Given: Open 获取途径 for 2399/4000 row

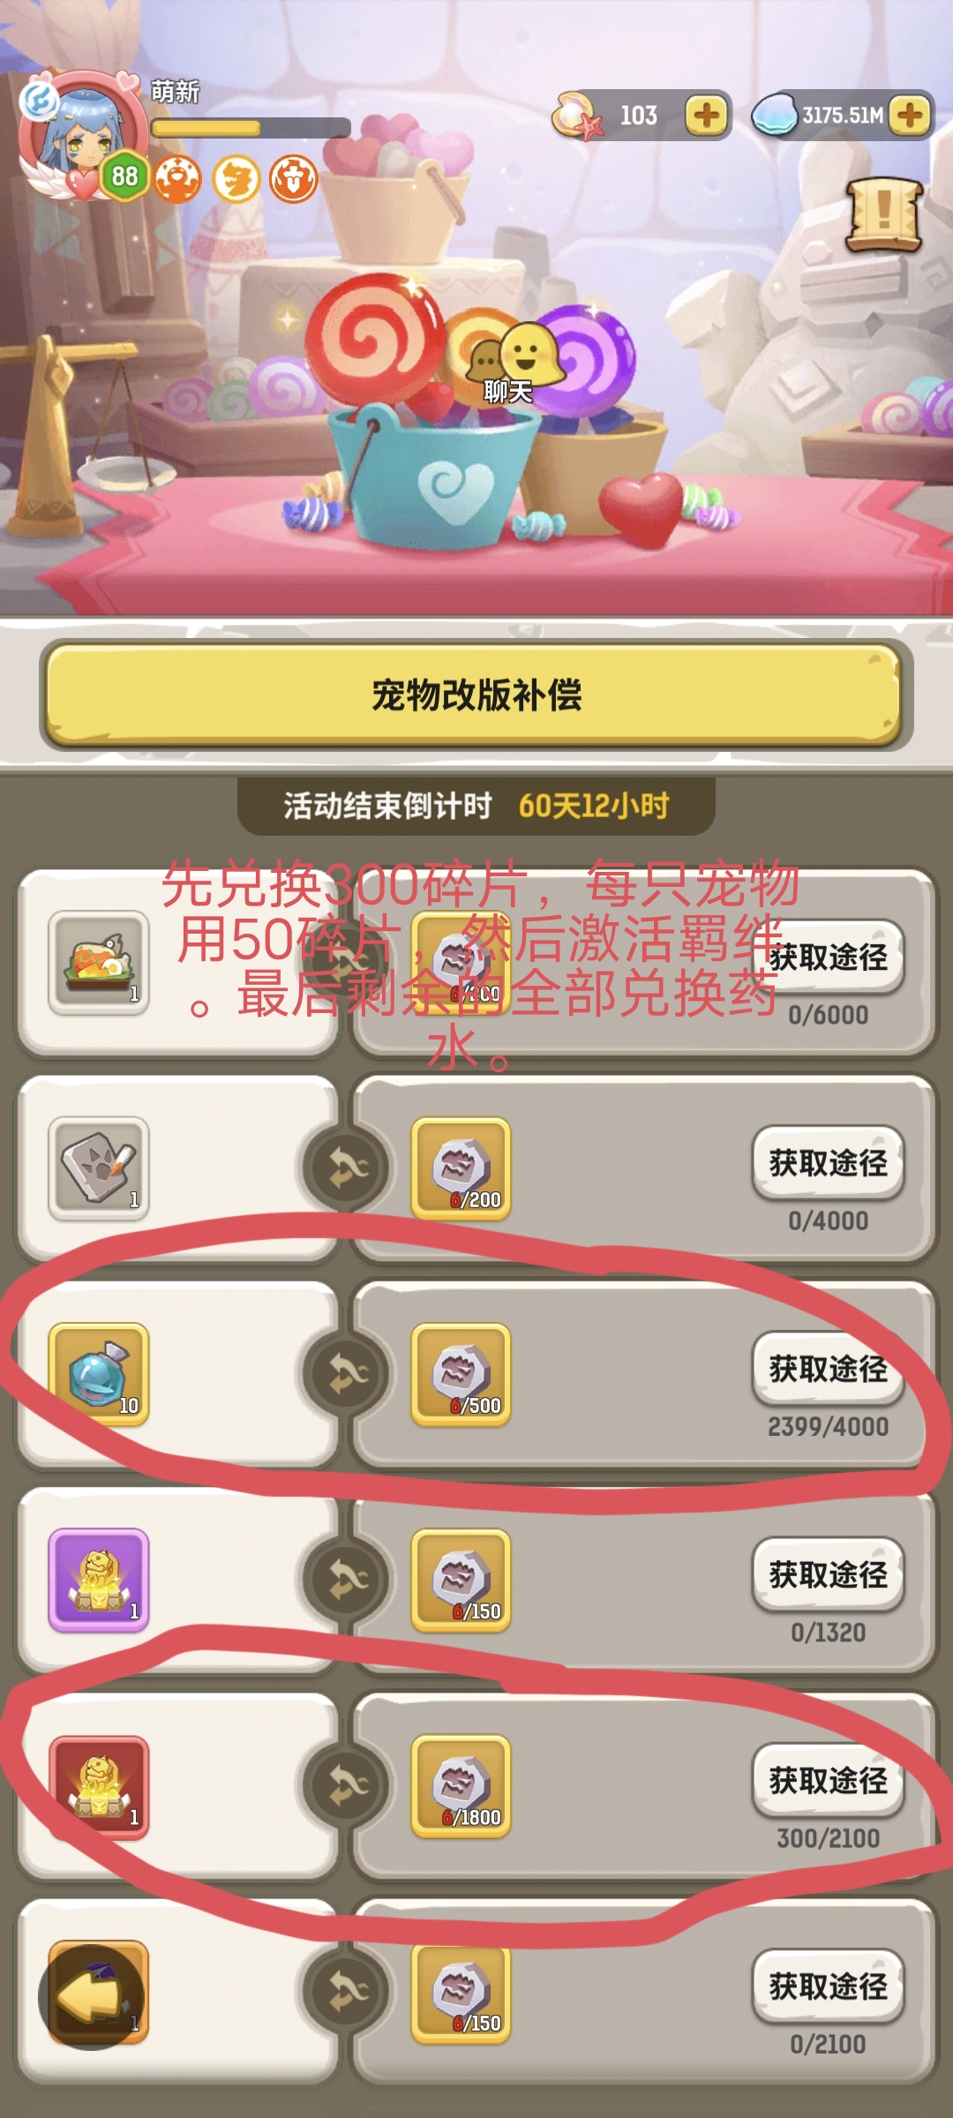Looking at the screenshot, I should click(828, 1369).
